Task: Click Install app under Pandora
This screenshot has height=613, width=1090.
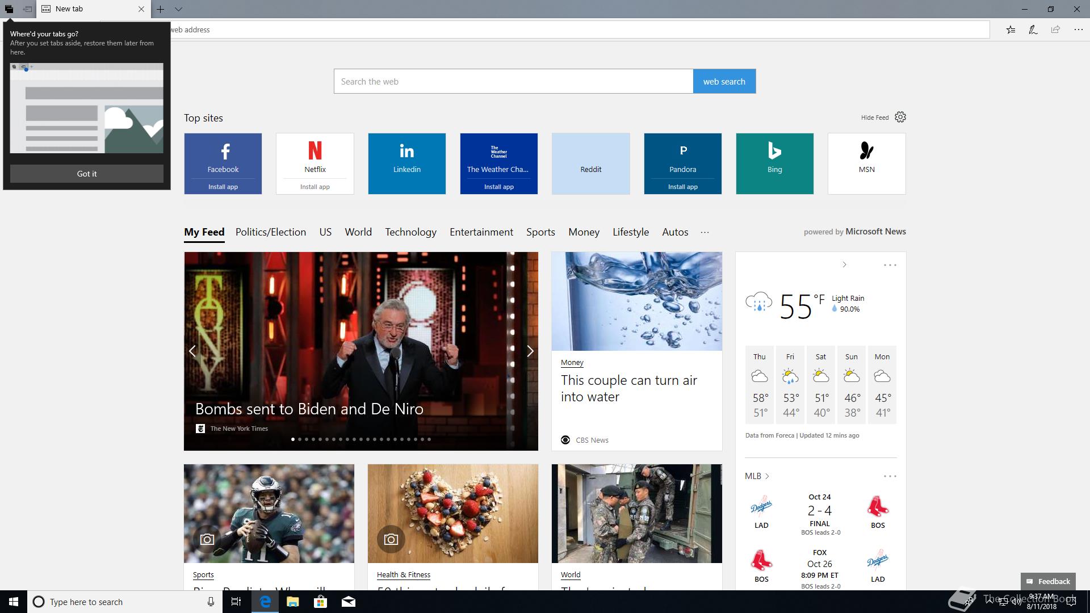Action: (x=683, y=187)
